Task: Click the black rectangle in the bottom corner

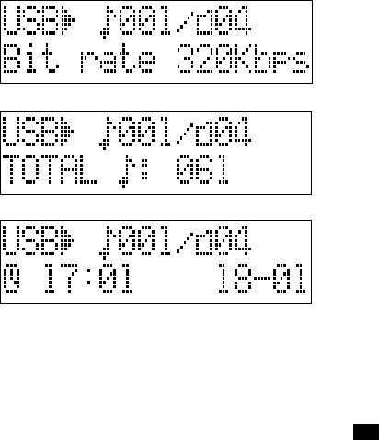Action: (366, 433)
